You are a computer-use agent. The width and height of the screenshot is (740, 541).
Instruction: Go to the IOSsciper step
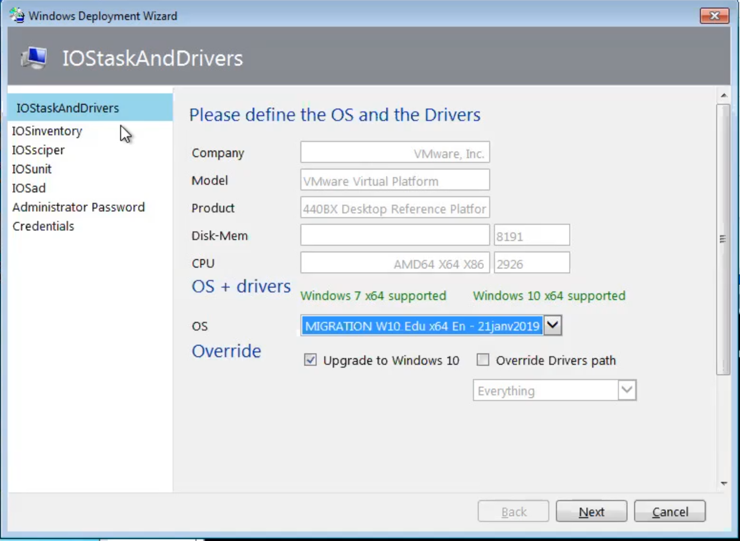pyautogui.click(x=38, y=150)
